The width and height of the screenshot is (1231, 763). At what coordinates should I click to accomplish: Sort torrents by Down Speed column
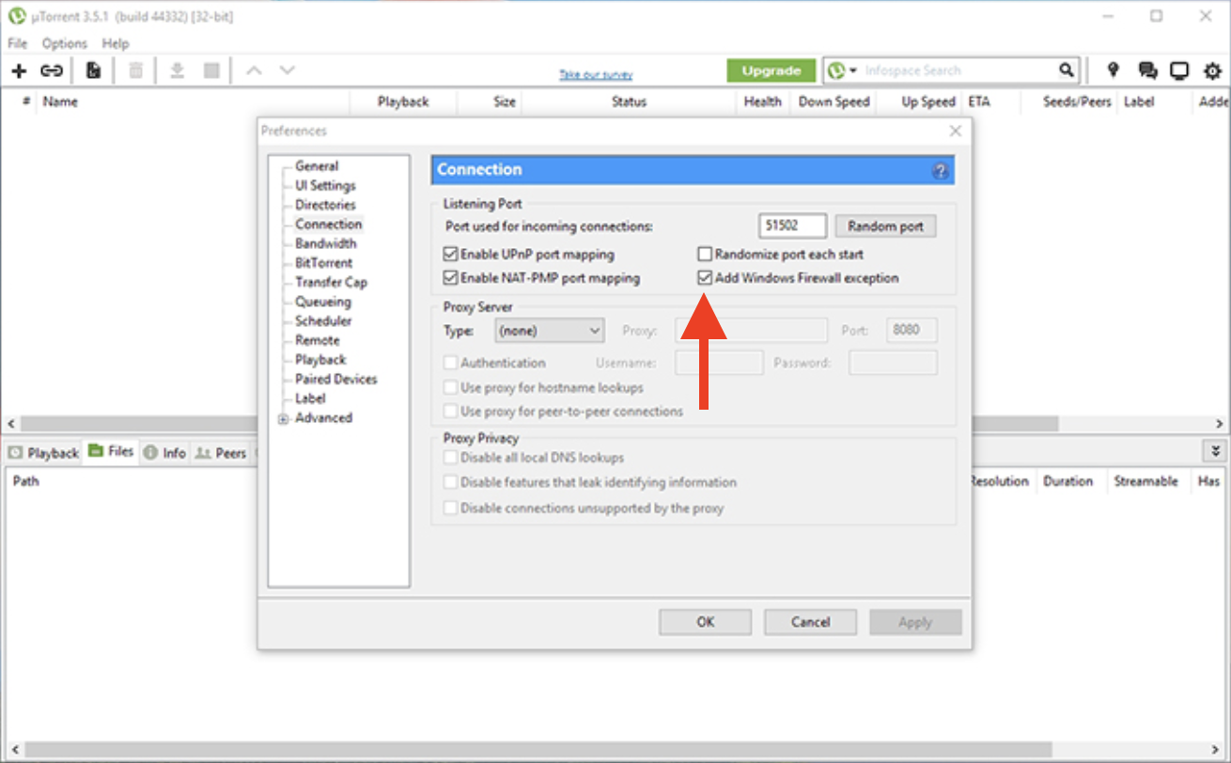pos(834,101)
